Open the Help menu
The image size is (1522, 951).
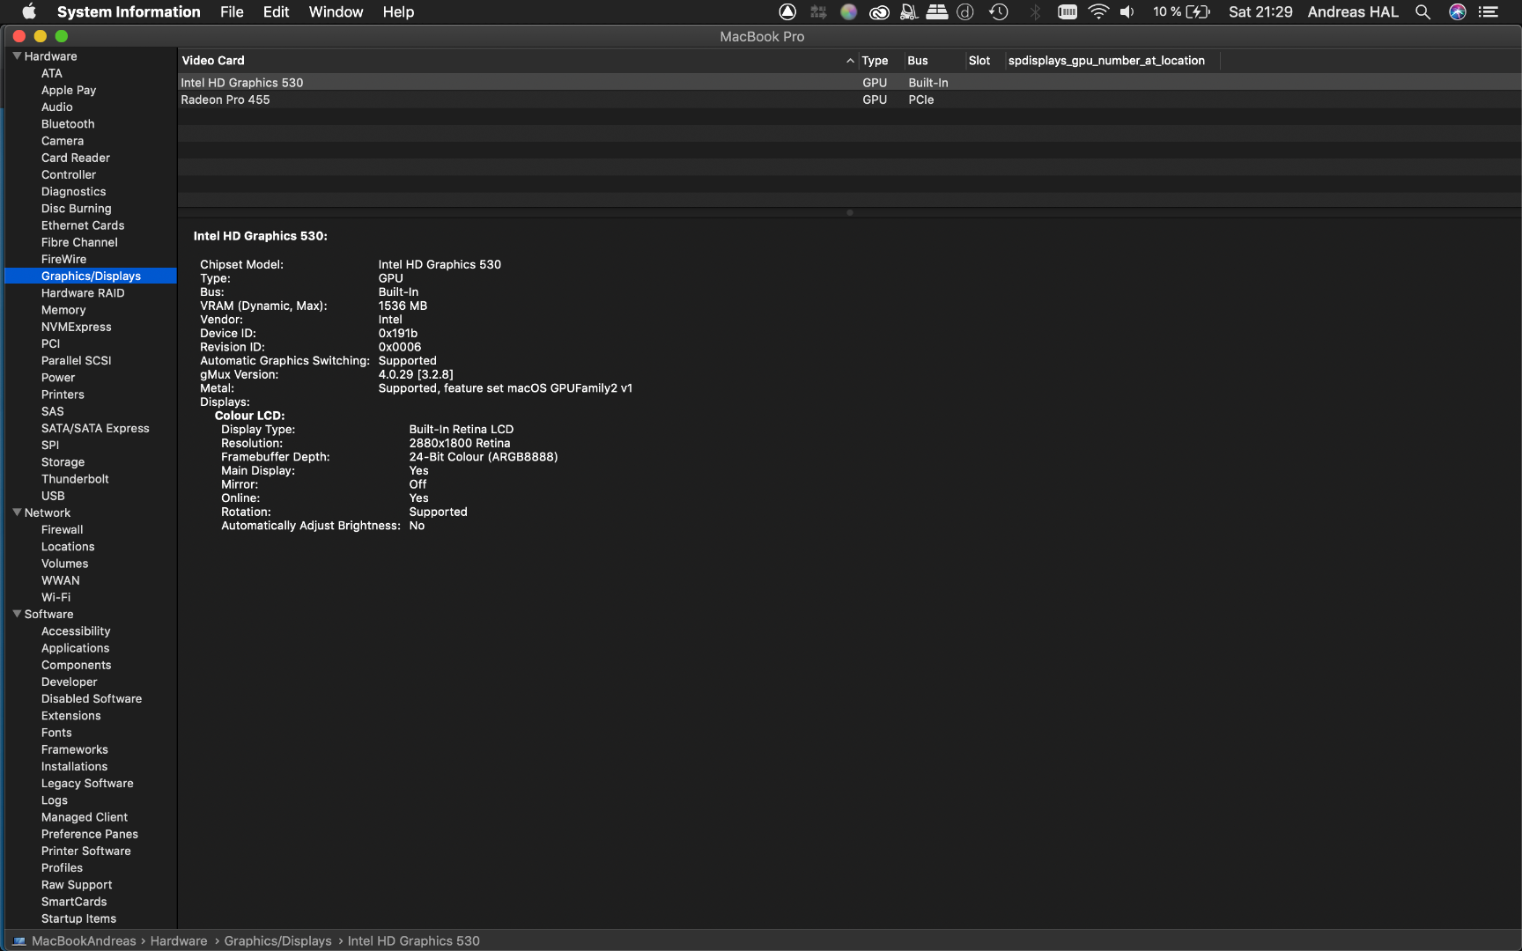tap(398, 11)
